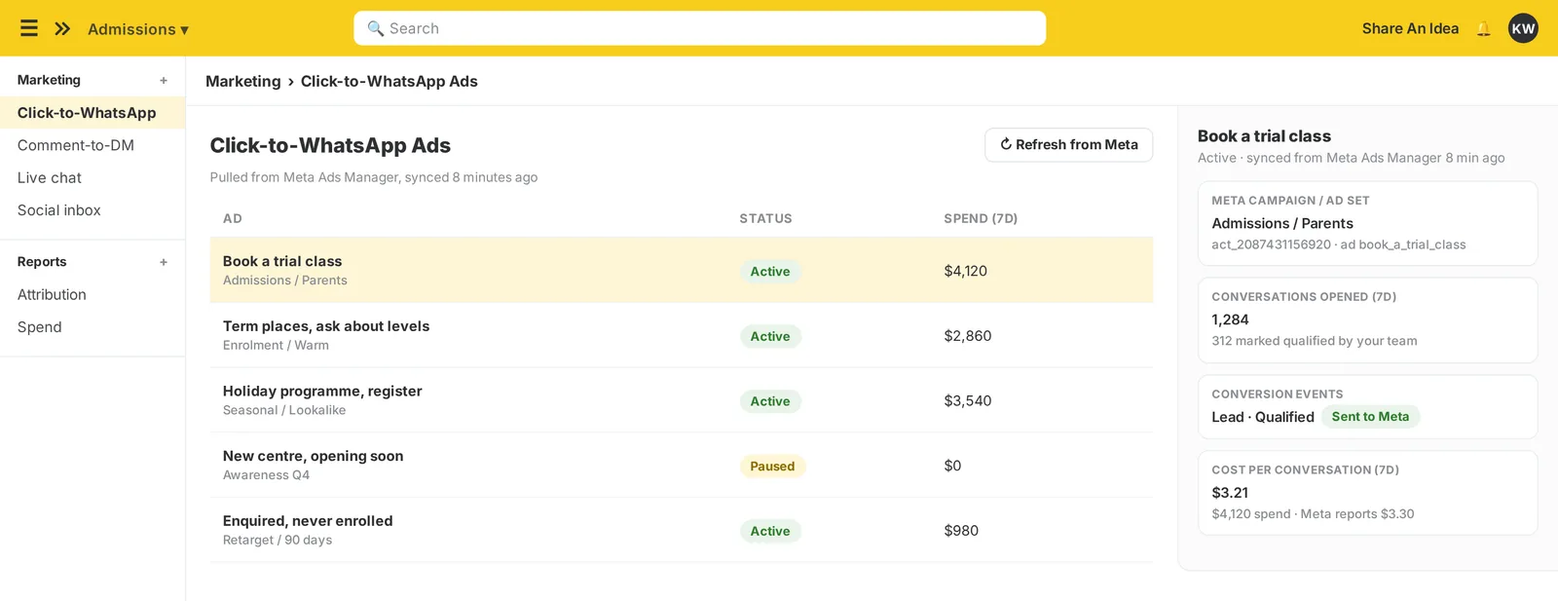Sort by AD column header
The height and width of the screenshot is (601, 1558).
tap(232, 218)
